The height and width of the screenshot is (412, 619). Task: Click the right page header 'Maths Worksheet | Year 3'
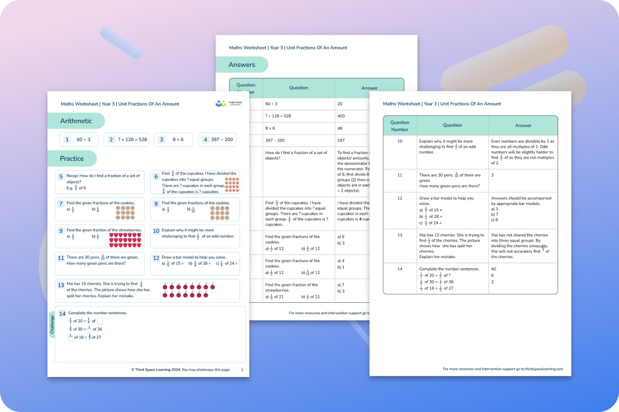coord(442,104)
